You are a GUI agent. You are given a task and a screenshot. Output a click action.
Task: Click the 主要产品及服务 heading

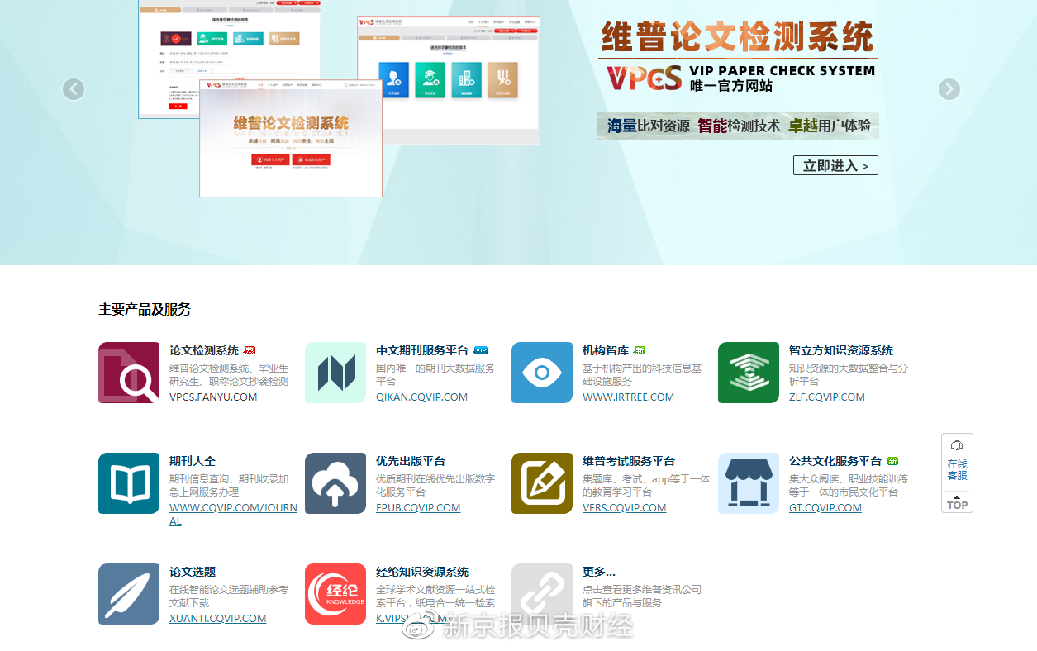pyautogui.click(x=145, y=309)
